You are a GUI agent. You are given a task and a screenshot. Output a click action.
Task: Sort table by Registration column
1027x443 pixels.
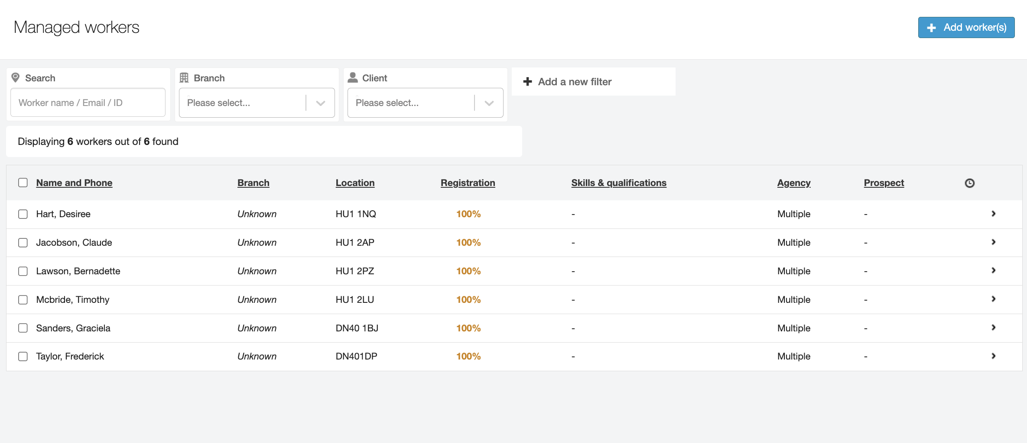pos(468,183)
